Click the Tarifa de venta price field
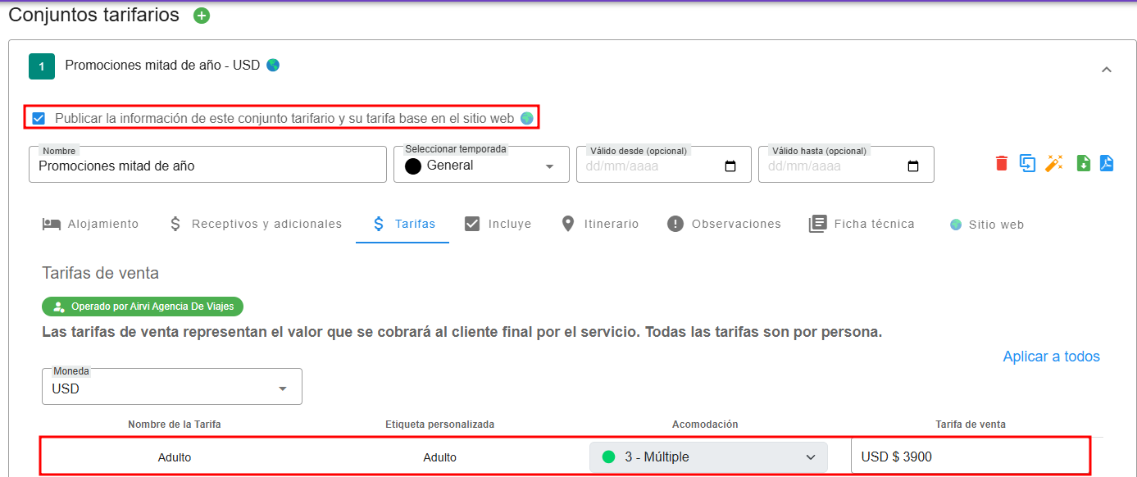Image resolution: width=1137 pixels, height=477 pixels. (x=970, y=457)
